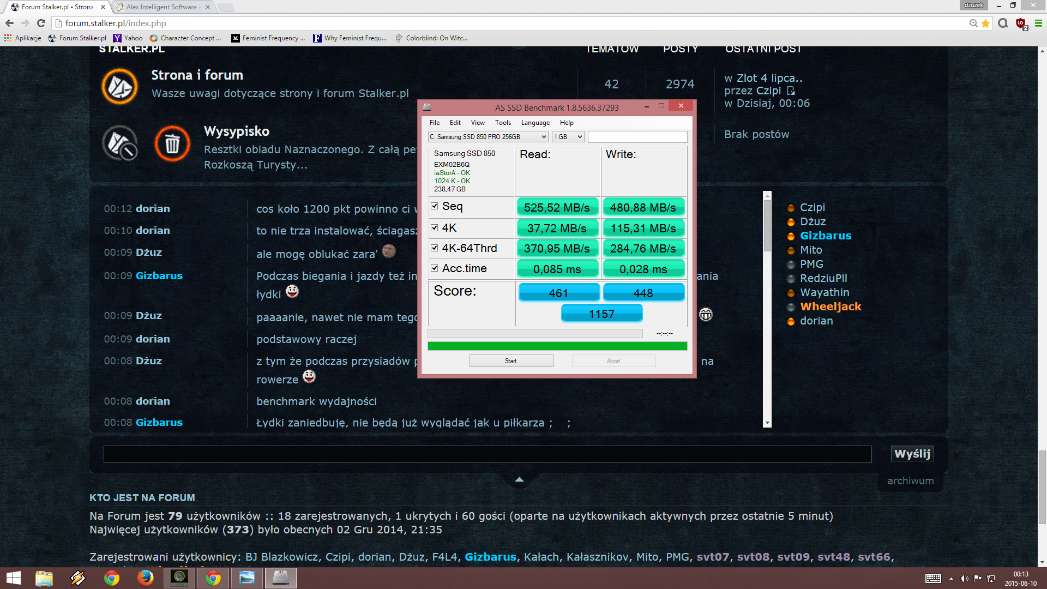Uncheck the 4K test checkbox
This screenshot has width=1047, height=589.
click(x=435, y=228)
